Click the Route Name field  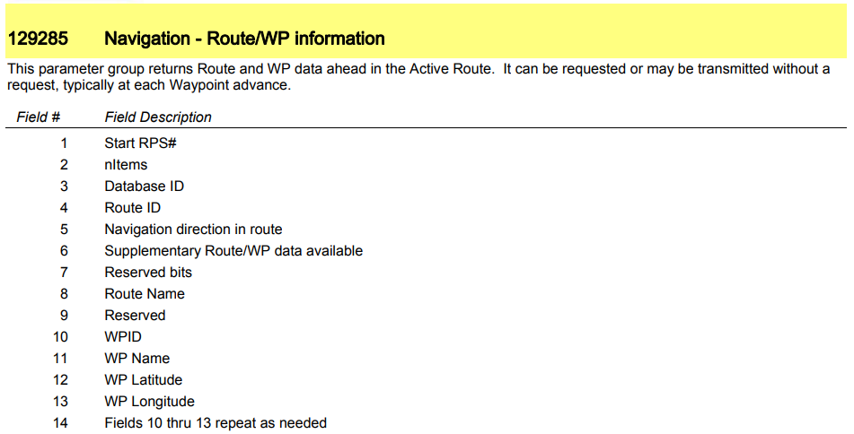pos(145,294)
